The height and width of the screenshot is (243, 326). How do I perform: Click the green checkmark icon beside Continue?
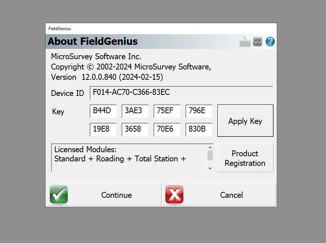pos(59,194)
